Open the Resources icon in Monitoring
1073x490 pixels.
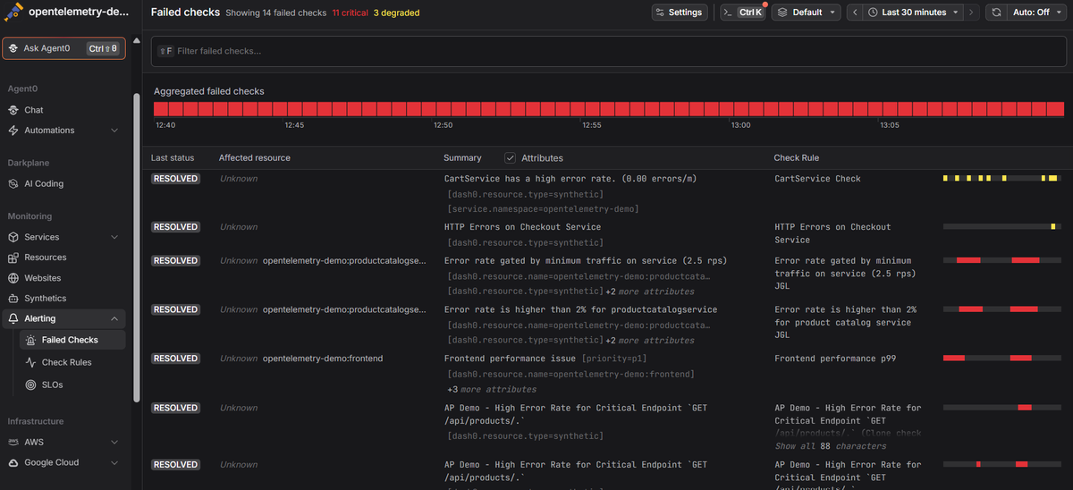click(x=13, y=258)
